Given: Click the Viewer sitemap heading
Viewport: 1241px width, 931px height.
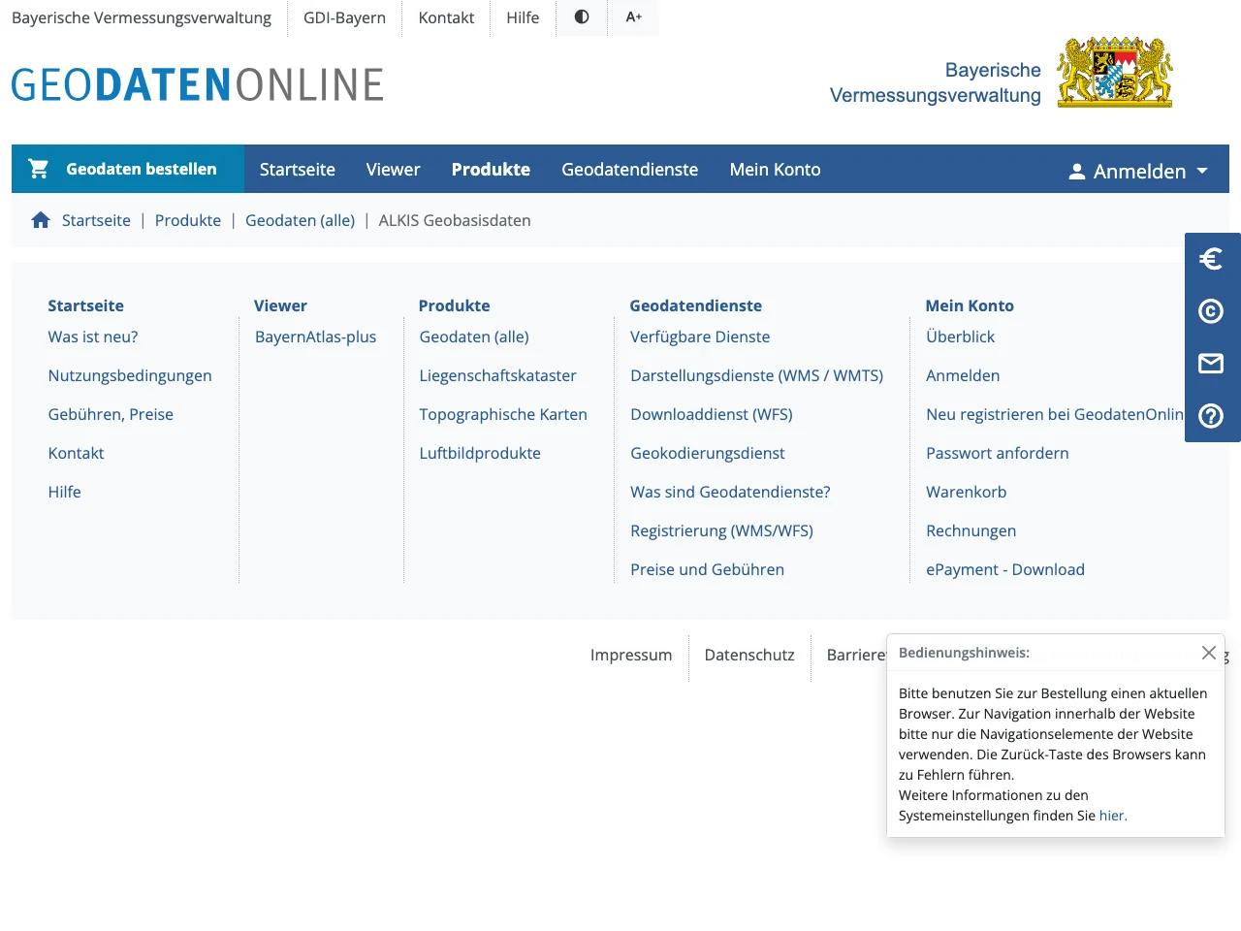Looking at the screenshot, I should tap(280, 305).
